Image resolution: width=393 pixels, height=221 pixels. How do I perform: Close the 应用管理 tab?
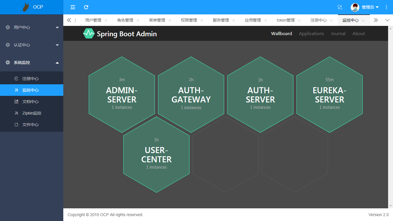[x=266, y=20]
